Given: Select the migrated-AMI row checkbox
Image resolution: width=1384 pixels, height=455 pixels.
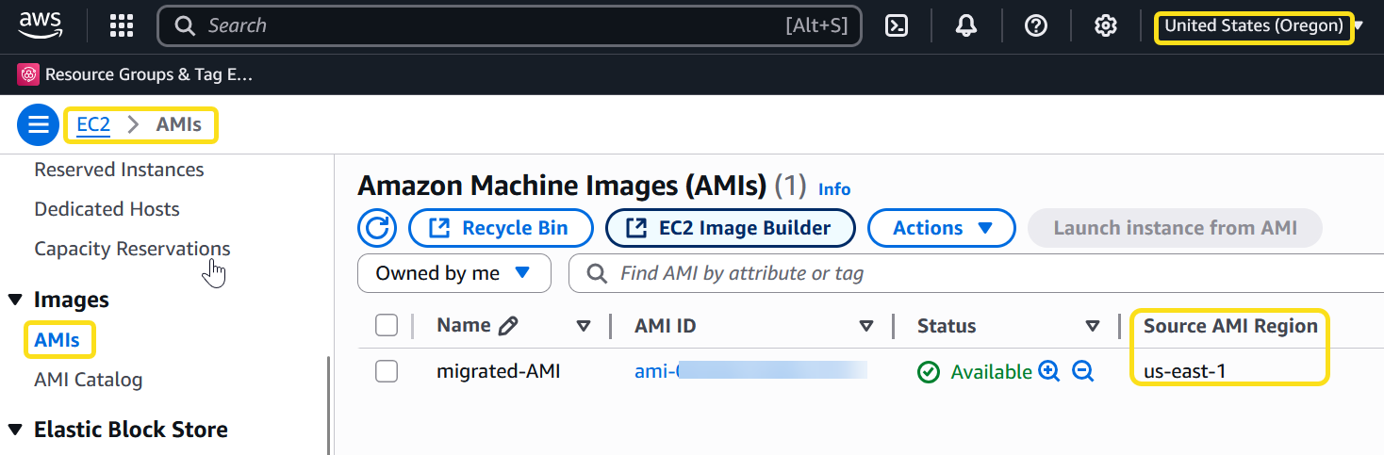Looking at the screenshot, I should pos(387,372).
